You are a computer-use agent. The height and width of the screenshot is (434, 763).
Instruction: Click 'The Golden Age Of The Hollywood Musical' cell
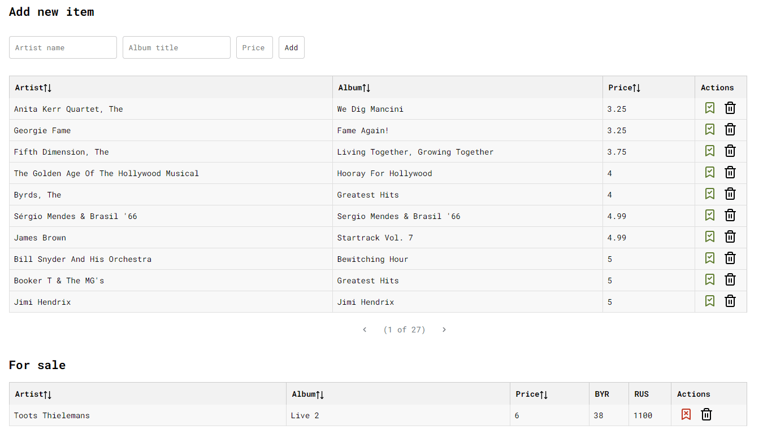171,173
